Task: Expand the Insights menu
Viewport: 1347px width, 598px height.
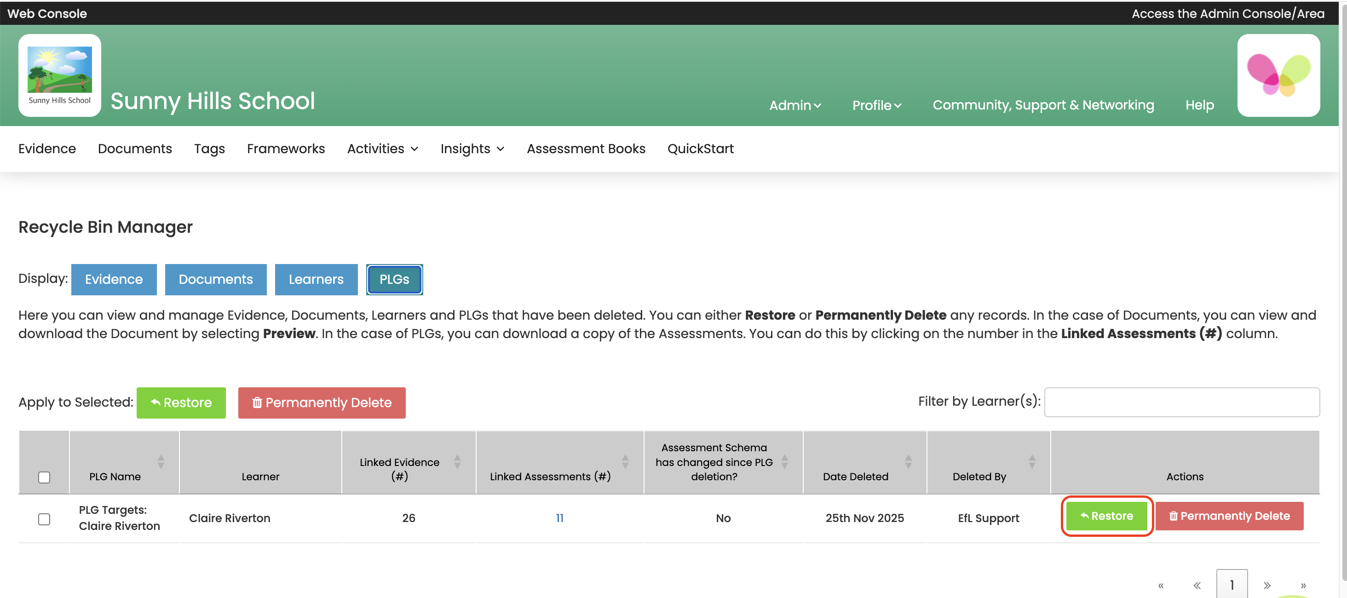Action: (472, 149)
